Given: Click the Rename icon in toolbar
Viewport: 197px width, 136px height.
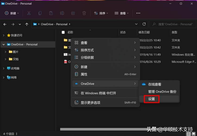Looking at the screenshot, I should (62, 13).
